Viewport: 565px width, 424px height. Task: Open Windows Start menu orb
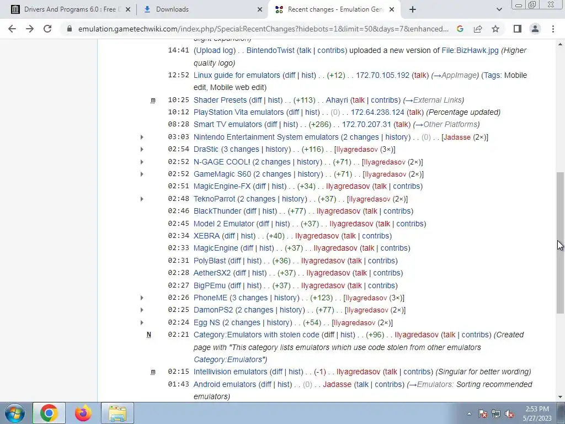click(x=15, y=413)
